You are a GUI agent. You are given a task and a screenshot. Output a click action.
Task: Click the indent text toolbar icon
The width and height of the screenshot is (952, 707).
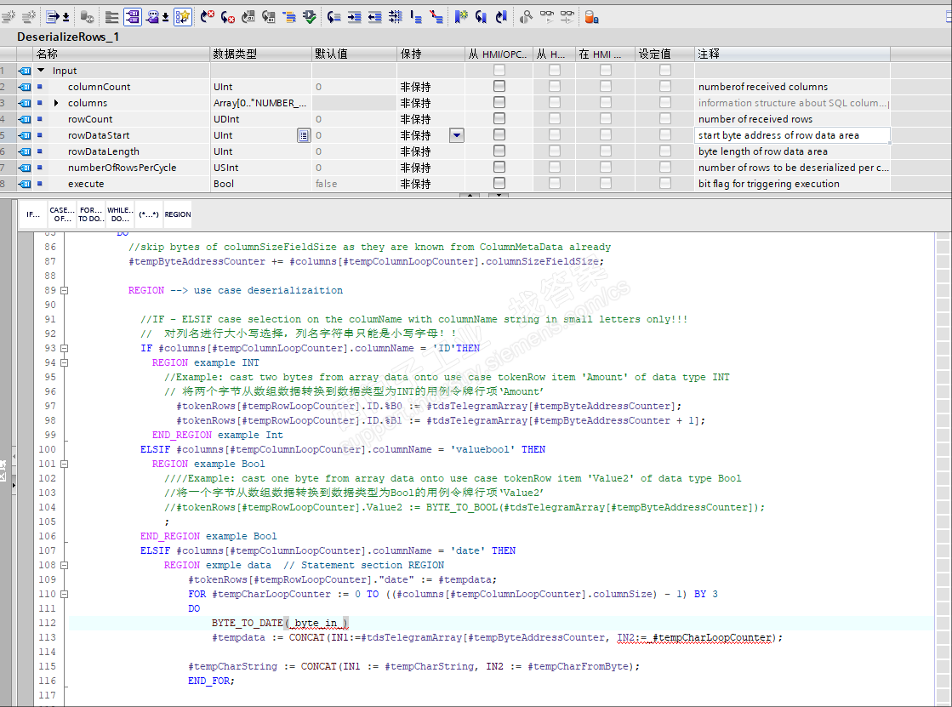point(354,16)
